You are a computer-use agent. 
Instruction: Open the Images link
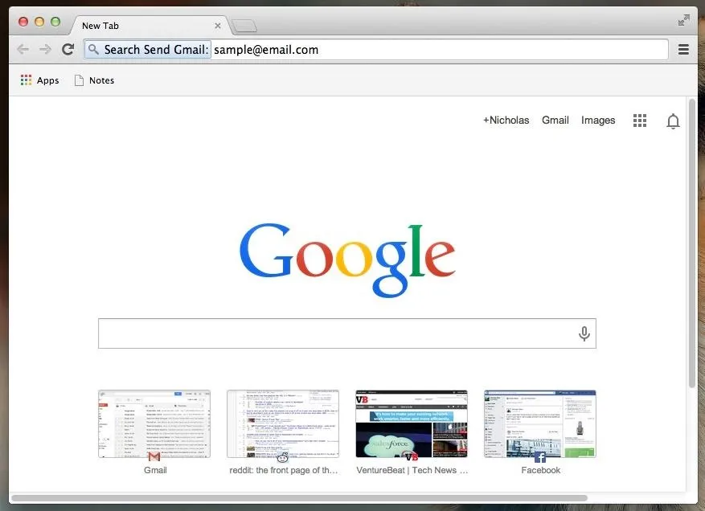(x=598, y=121)
